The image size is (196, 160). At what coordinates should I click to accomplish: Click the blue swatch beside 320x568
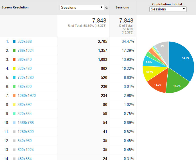(14, 42)
